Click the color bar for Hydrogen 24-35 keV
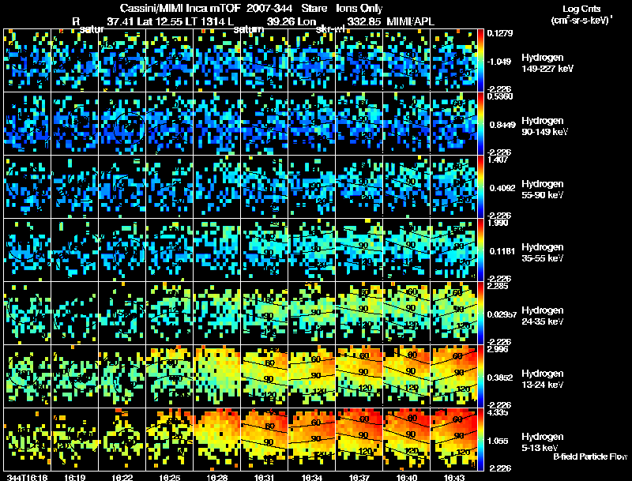632x481 pixels. [x=481, y=313]
